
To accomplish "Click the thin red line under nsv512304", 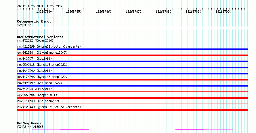I will click(x=132, y=92).
